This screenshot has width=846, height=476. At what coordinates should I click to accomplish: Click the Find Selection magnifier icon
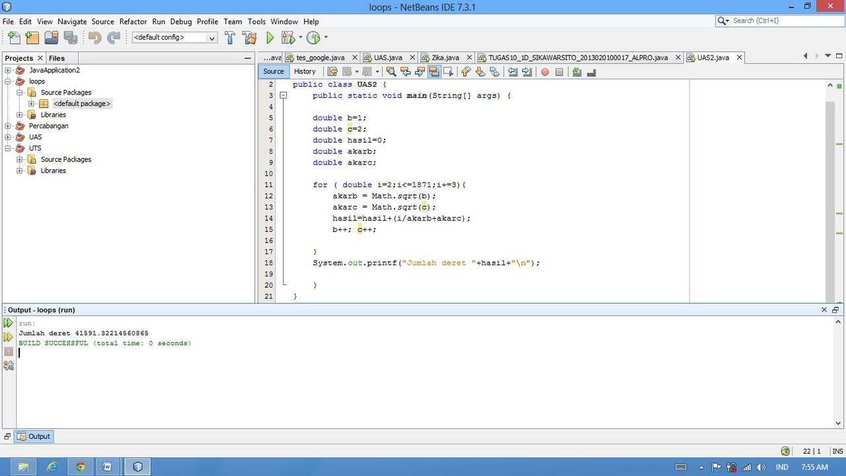tap(391, 71)
